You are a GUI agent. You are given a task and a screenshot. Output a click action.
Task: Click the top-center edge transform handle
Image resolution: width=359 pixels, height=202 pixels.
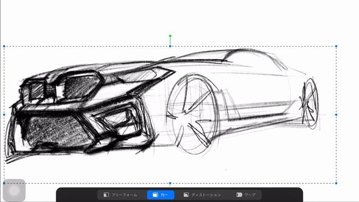tap(170, 46)
